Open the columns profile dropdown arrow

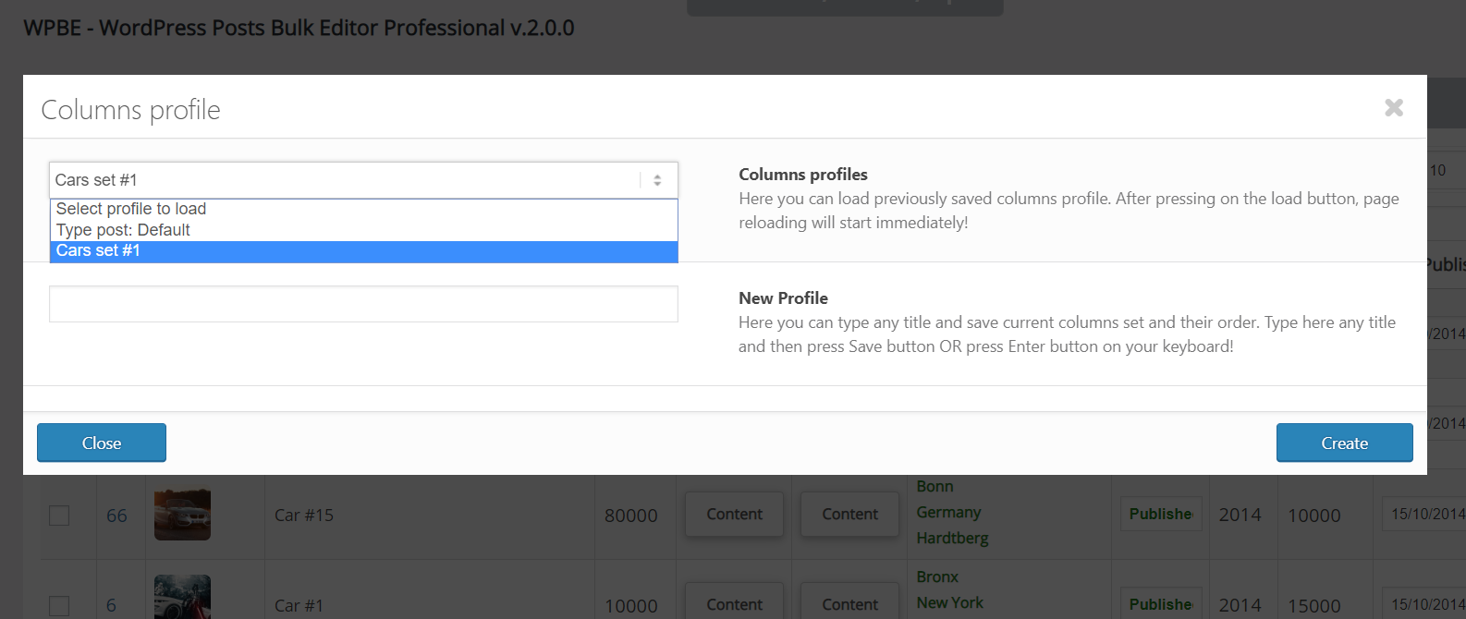point(657,180)
